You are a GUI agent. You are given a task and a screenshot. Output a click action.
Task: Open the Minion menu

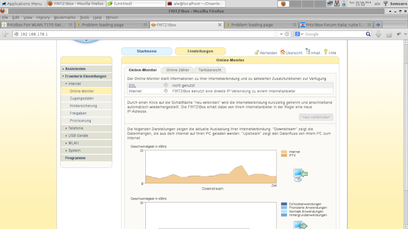coord(112,17)
